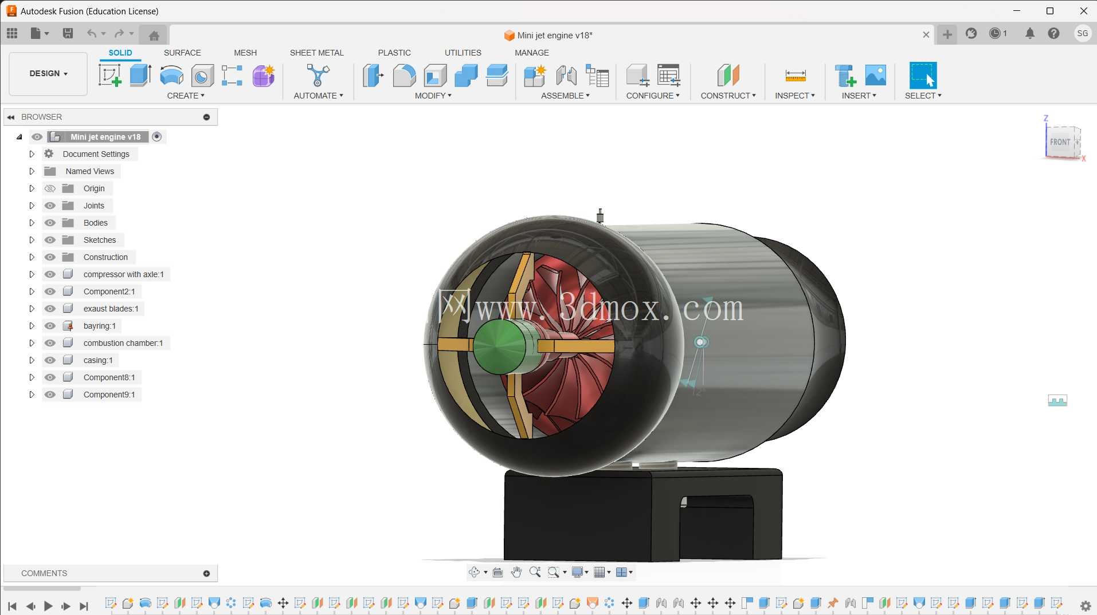Hide the Joints folder

[x=50, y=206]
